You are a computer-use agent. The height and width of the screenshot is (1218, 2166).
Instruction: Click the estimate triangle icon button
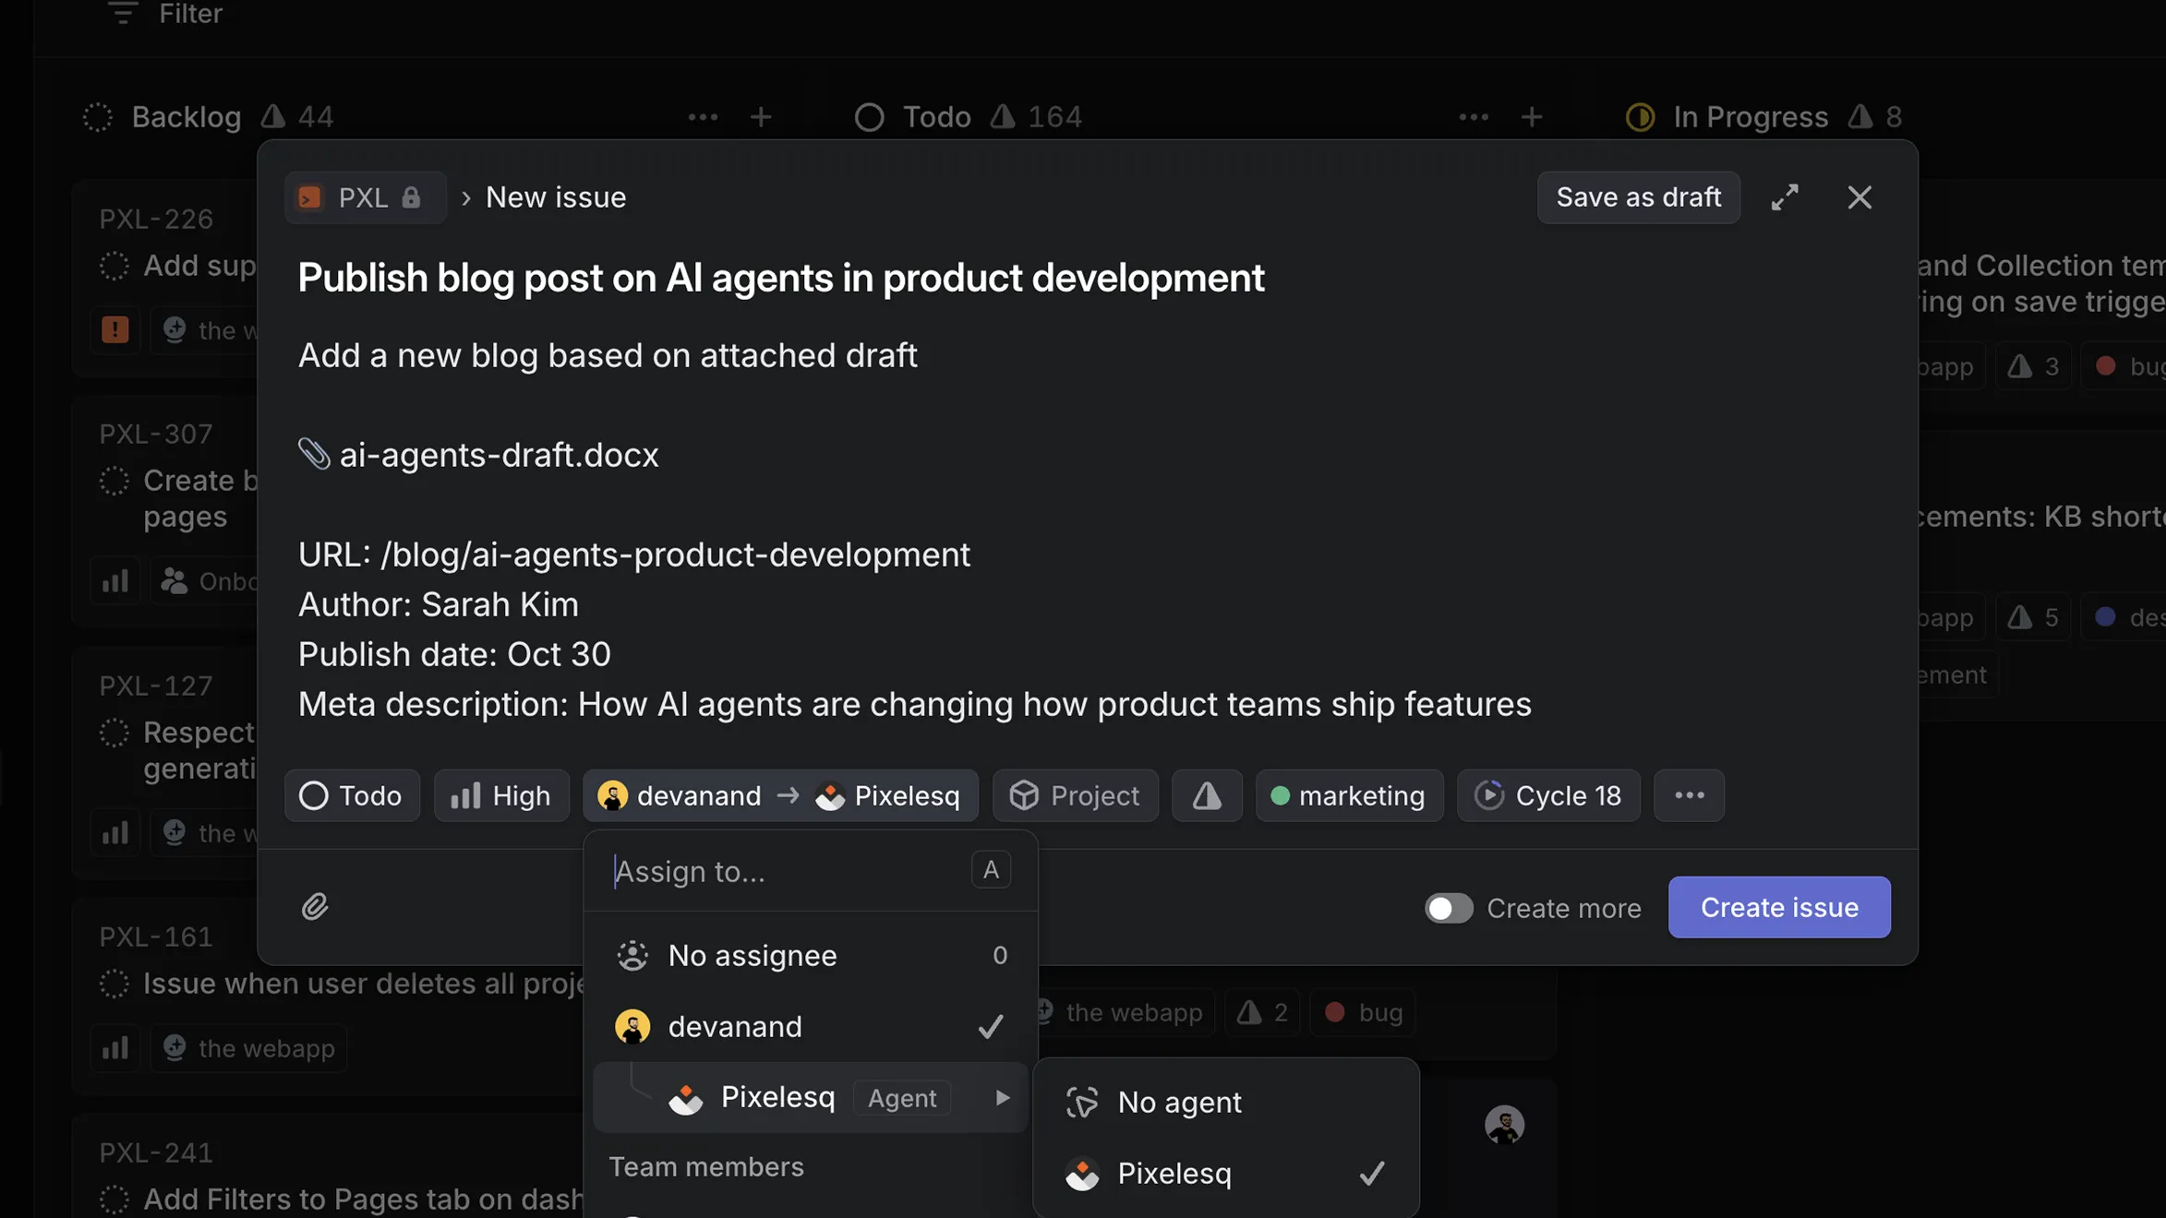1207,795
